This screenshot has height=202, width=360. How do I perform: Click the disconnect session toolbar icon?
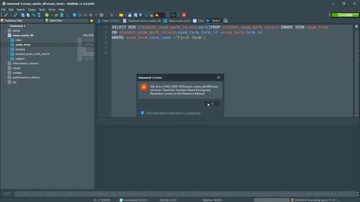[x=15, y=15]
